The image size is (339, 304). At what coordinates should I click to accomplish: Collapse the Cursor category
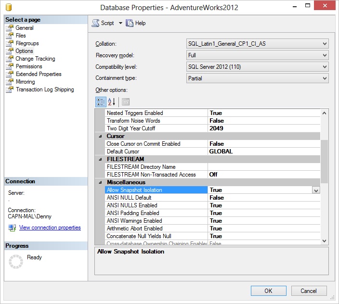coord(100,136)
